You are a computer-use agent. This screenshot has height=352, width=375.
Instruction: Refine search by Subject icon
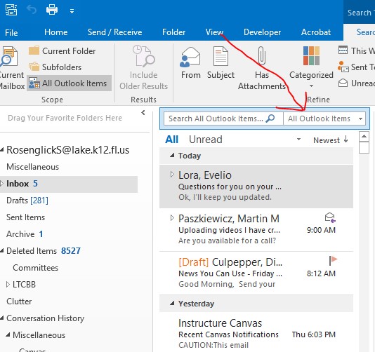tap(221, 56)
